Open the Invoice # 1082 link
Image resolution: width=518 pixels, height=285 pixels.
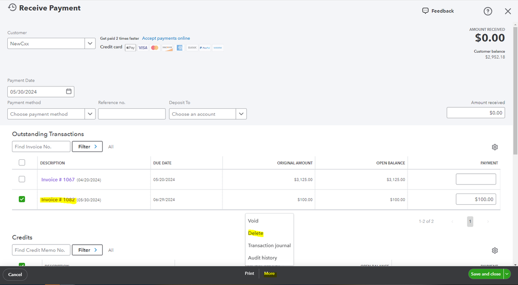pyautogui.click(x=58, y=200)
